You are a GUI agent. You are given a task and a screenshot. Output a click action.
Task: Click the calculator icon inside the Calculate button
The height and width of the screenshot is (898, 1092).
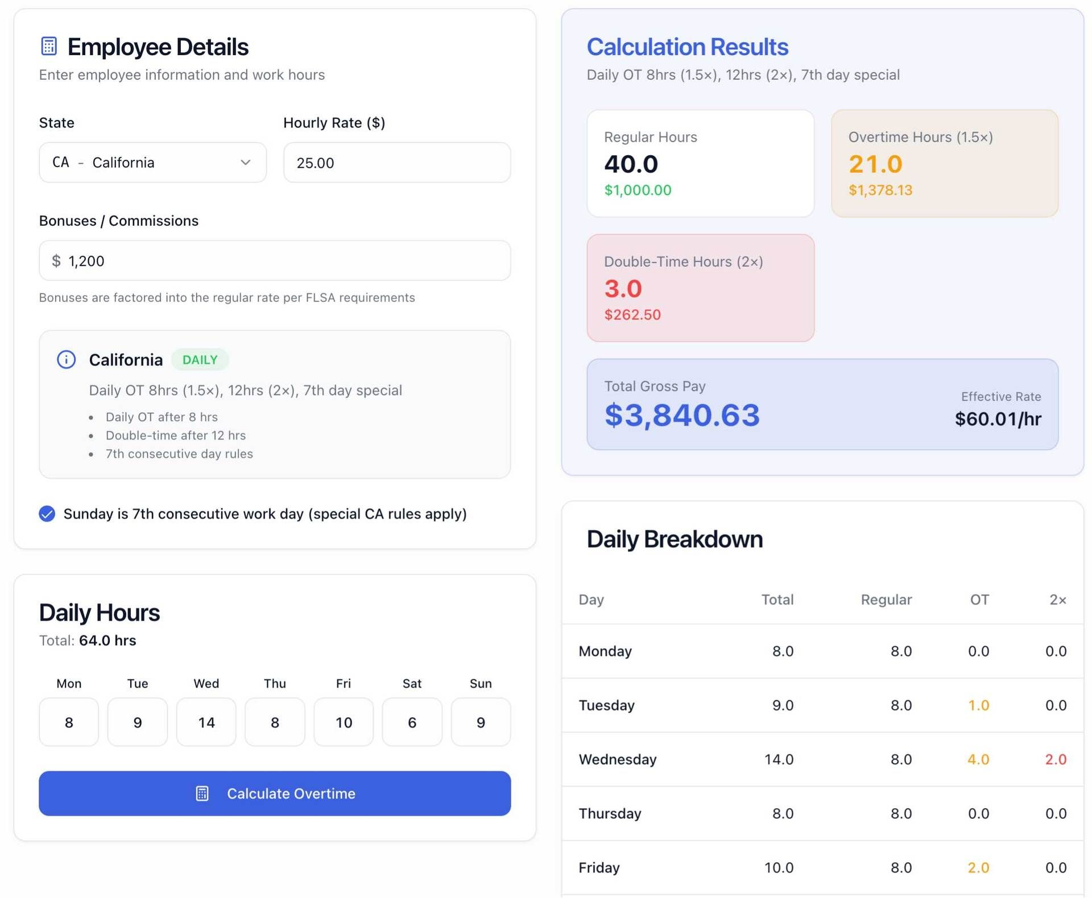(202, 793)
